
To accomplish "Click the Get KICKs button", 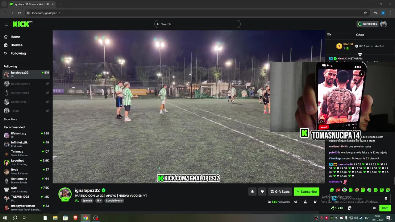I will pyautogui.click(x=367, y=24).
